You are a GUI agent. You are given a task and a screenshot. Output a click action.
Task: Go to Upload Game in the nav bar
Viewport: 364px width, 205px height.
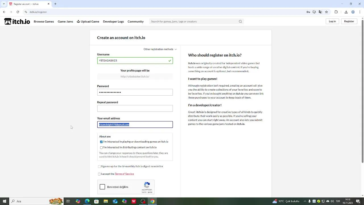pyautogui.click(x=88, y=21)
